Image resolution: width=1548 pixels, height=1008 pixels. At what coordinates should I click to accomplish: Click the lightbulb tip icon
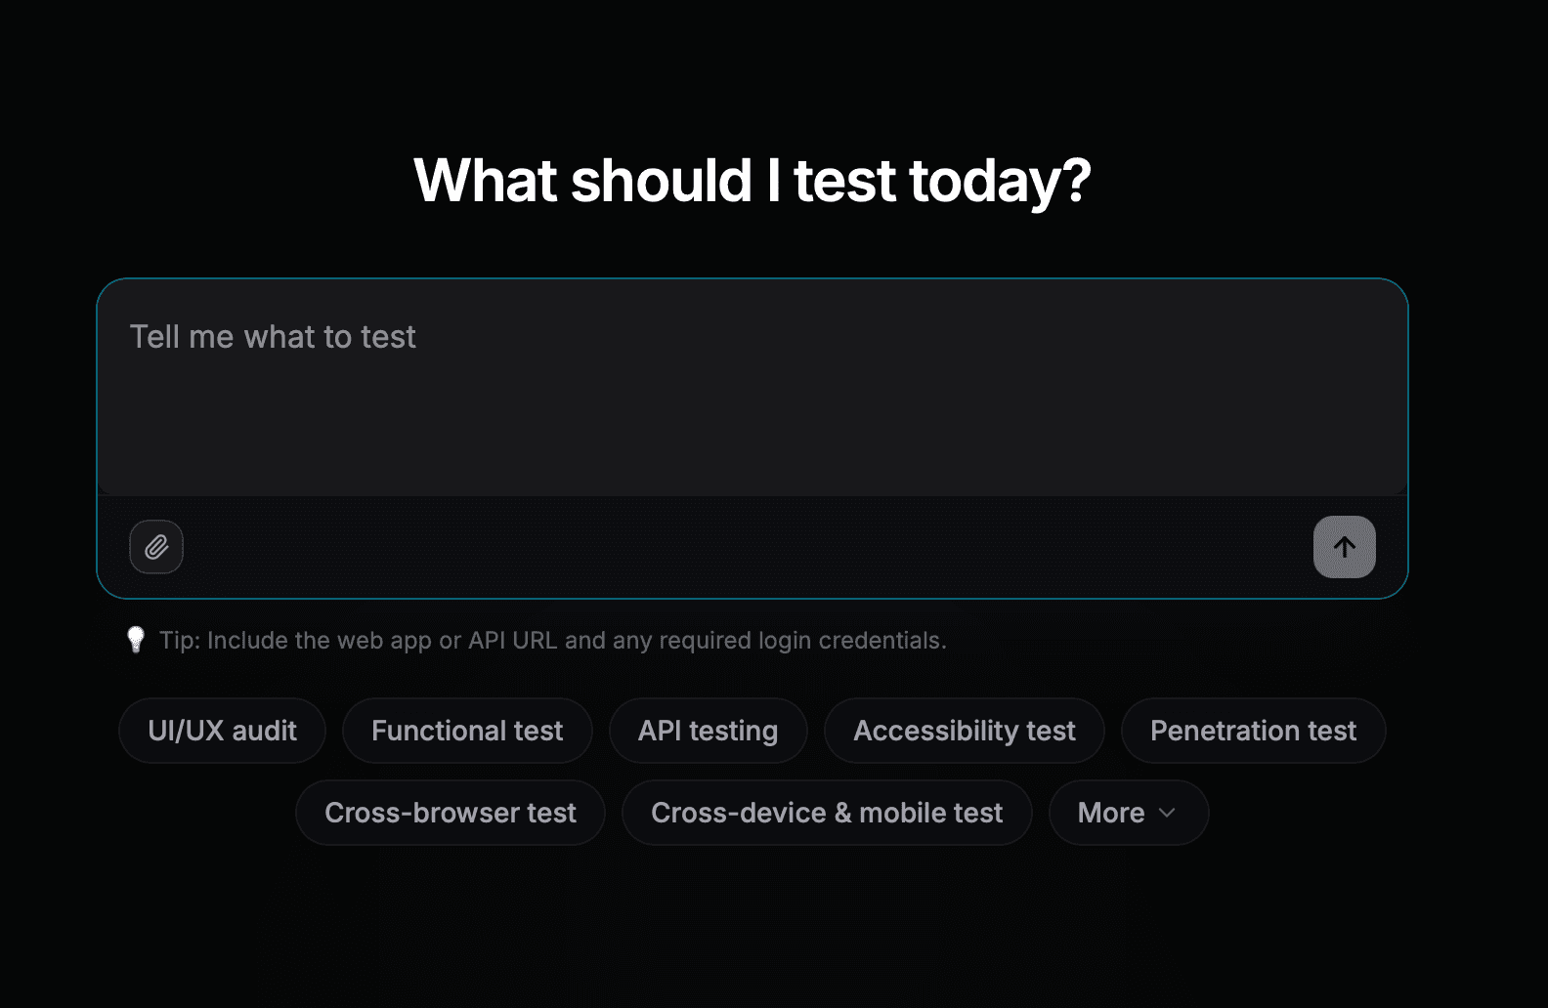136,640
